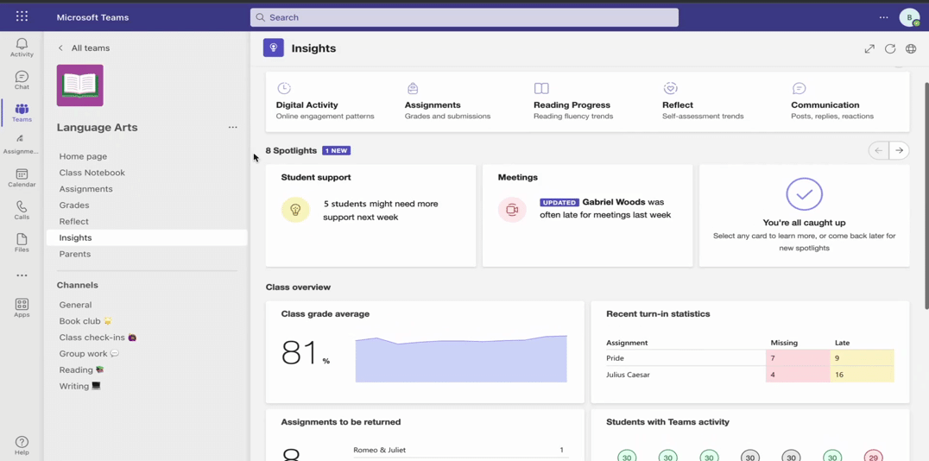The width and height of the screenshot is (929, 461).
Task: Go back to All teams
Action: 84,48
